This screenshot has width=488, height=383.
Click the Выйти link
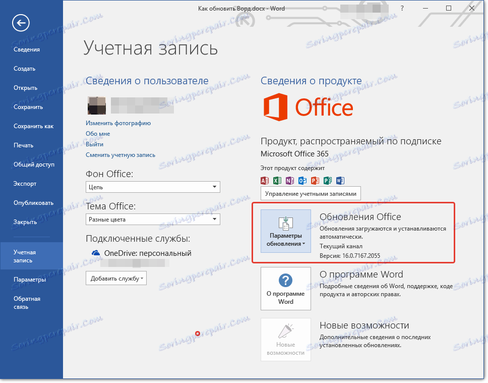[95, 144]
